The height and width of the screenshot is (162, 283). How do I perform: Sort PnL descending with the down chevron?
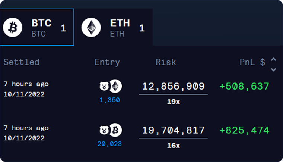click(x=274, y=69)
